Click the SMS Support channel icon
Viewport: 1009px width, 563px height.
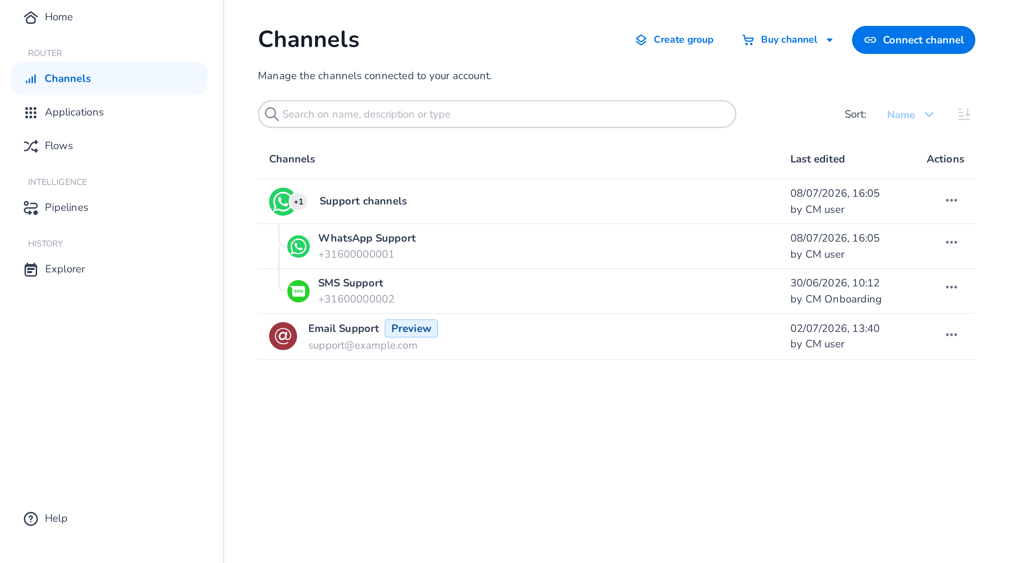click(x=298, y=291)
